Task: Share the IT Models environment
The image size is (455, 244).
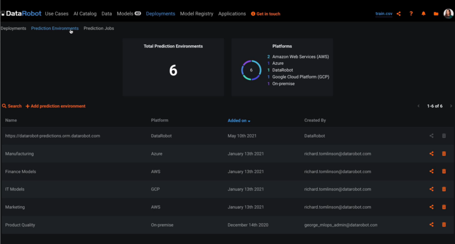Action: (x=431, y=189)
